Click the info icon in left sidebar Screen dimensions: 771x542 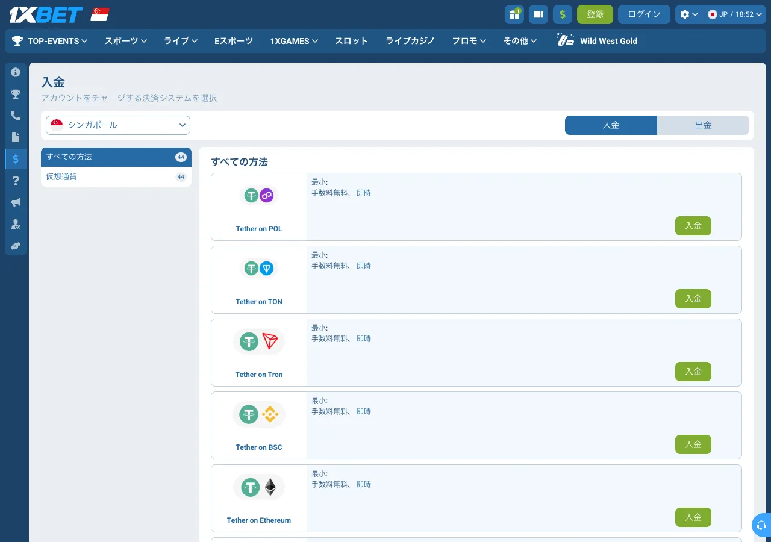pos(16,72)
